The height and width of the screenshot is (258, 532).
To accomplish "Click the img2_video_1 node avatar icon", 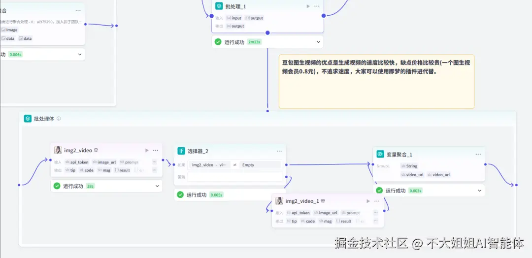I will [279, 201].
